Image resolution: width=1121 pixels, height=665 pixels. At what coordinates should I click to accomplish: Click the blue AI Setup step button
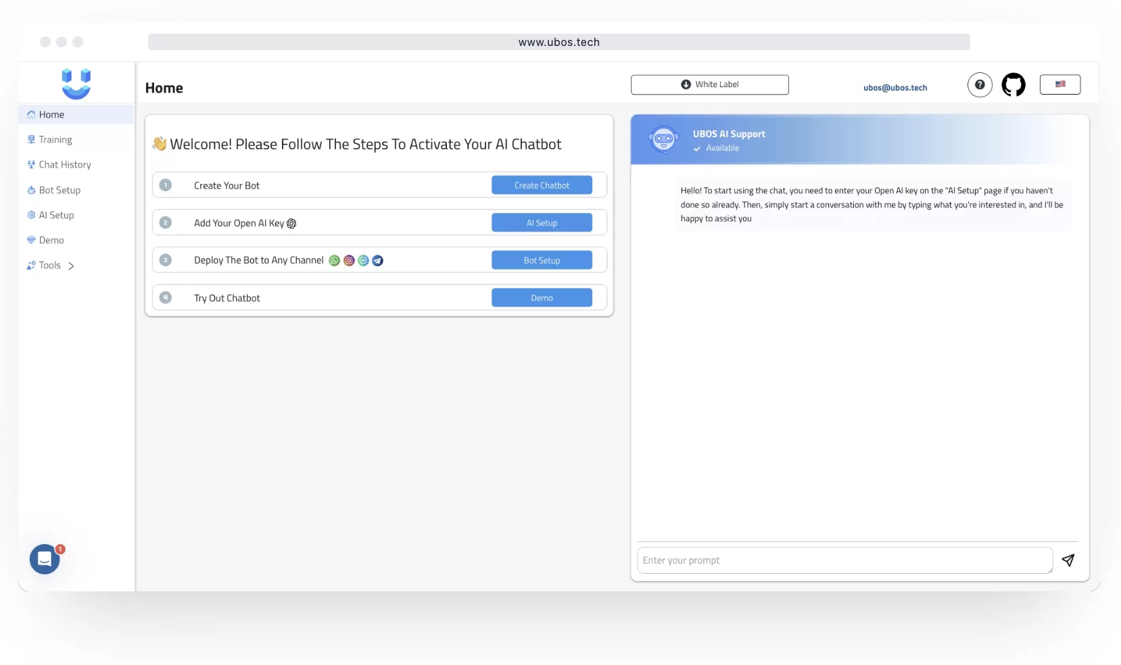(542, 223)
